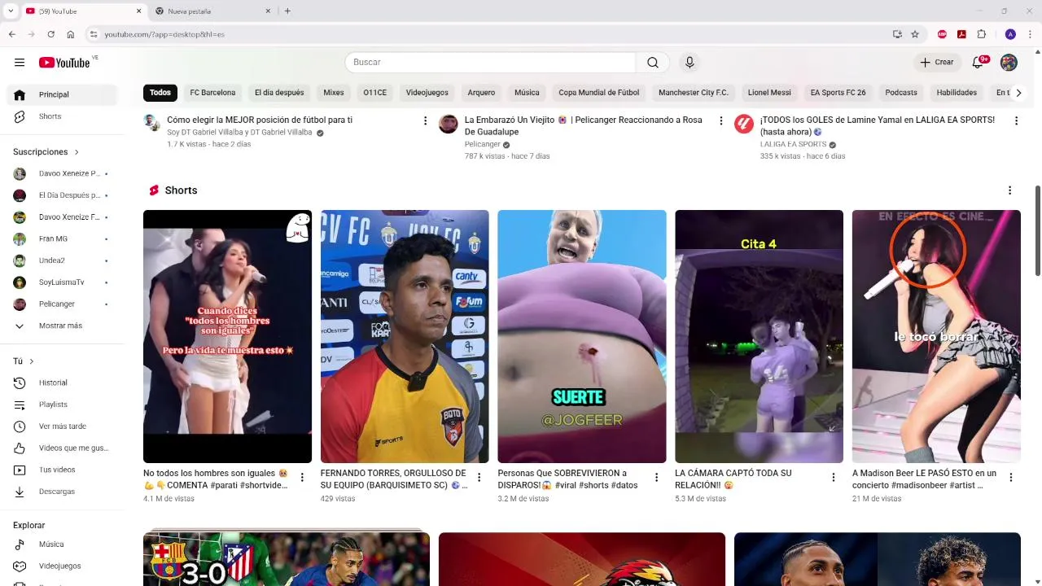Open menu for Personas Que SOBREVIVIERON short

point(656,478)
